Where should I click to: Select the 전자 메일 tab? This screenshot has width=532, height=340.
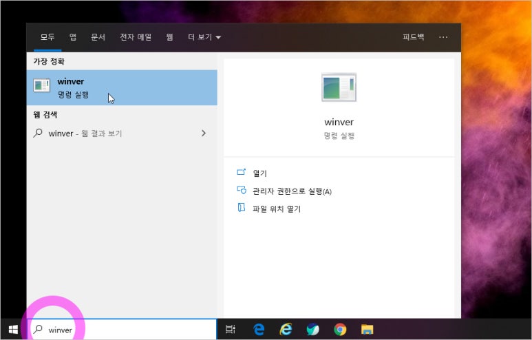(x=136, y=36)
